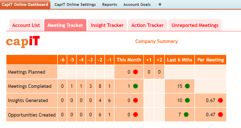Click value 8 in Meetings Completed row
This screenshot has height=128, width=241.
coord(100,86)
